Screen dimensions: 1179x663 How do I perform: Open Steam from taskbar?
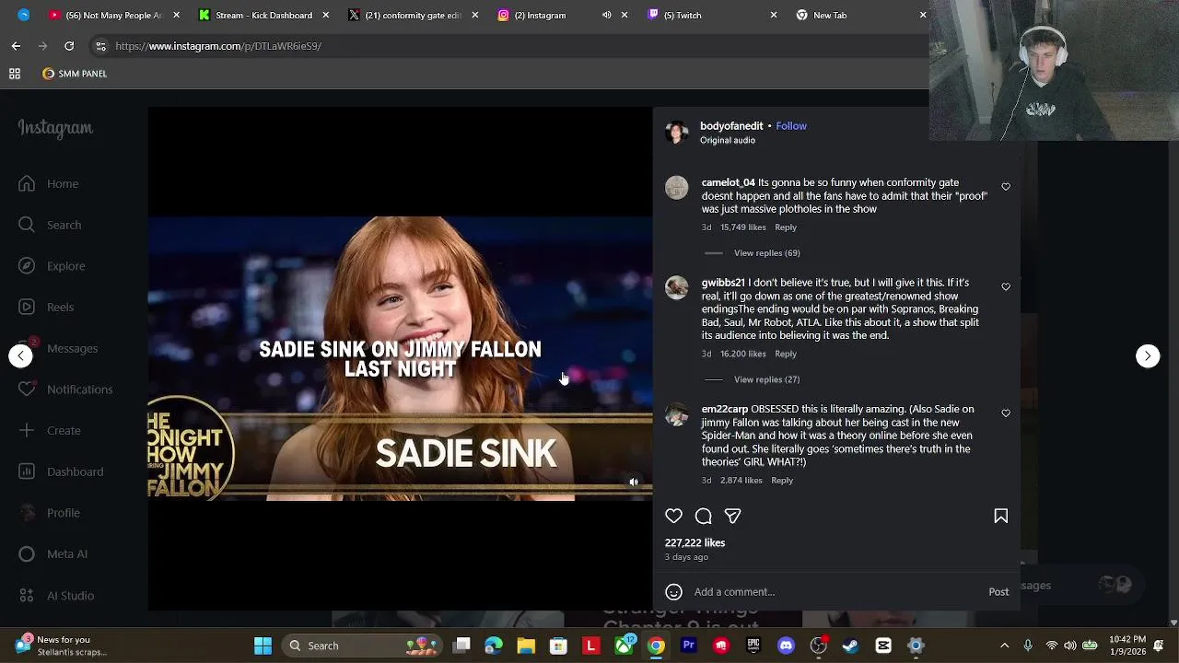point(850,646)
